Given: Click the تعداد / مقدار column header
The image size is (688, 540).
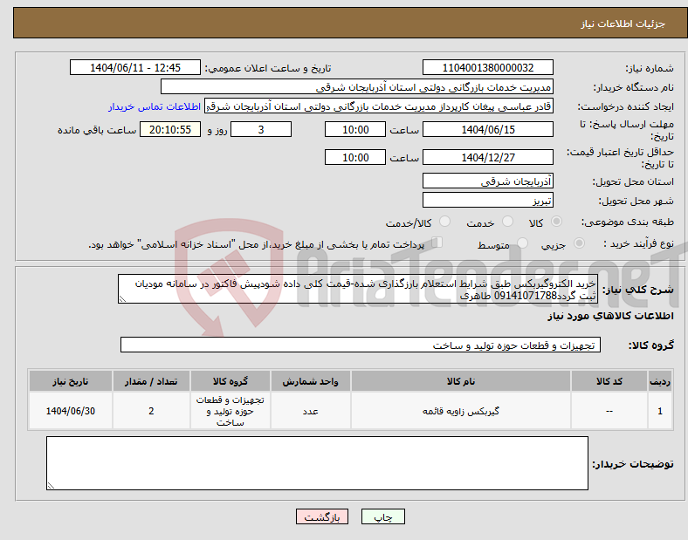Looking at the screenshot, I should 151,381.
